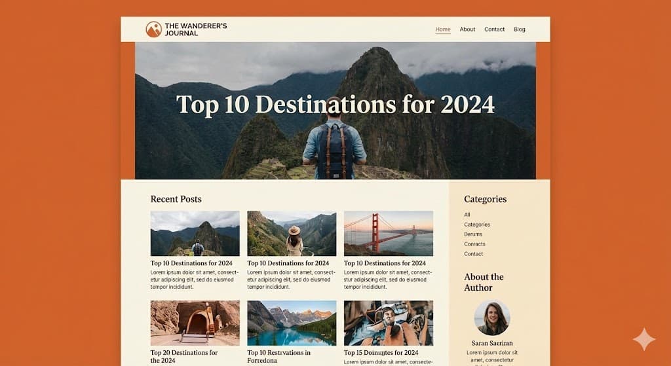
Task: Open the Machu Picchu hiker post thumbnail
Action: pos(195,234)
